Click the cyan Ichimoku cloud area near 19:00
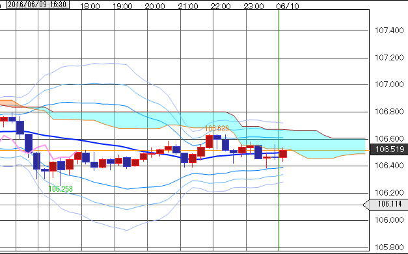This screenshot has height=254, width=408. coord(122,120)
